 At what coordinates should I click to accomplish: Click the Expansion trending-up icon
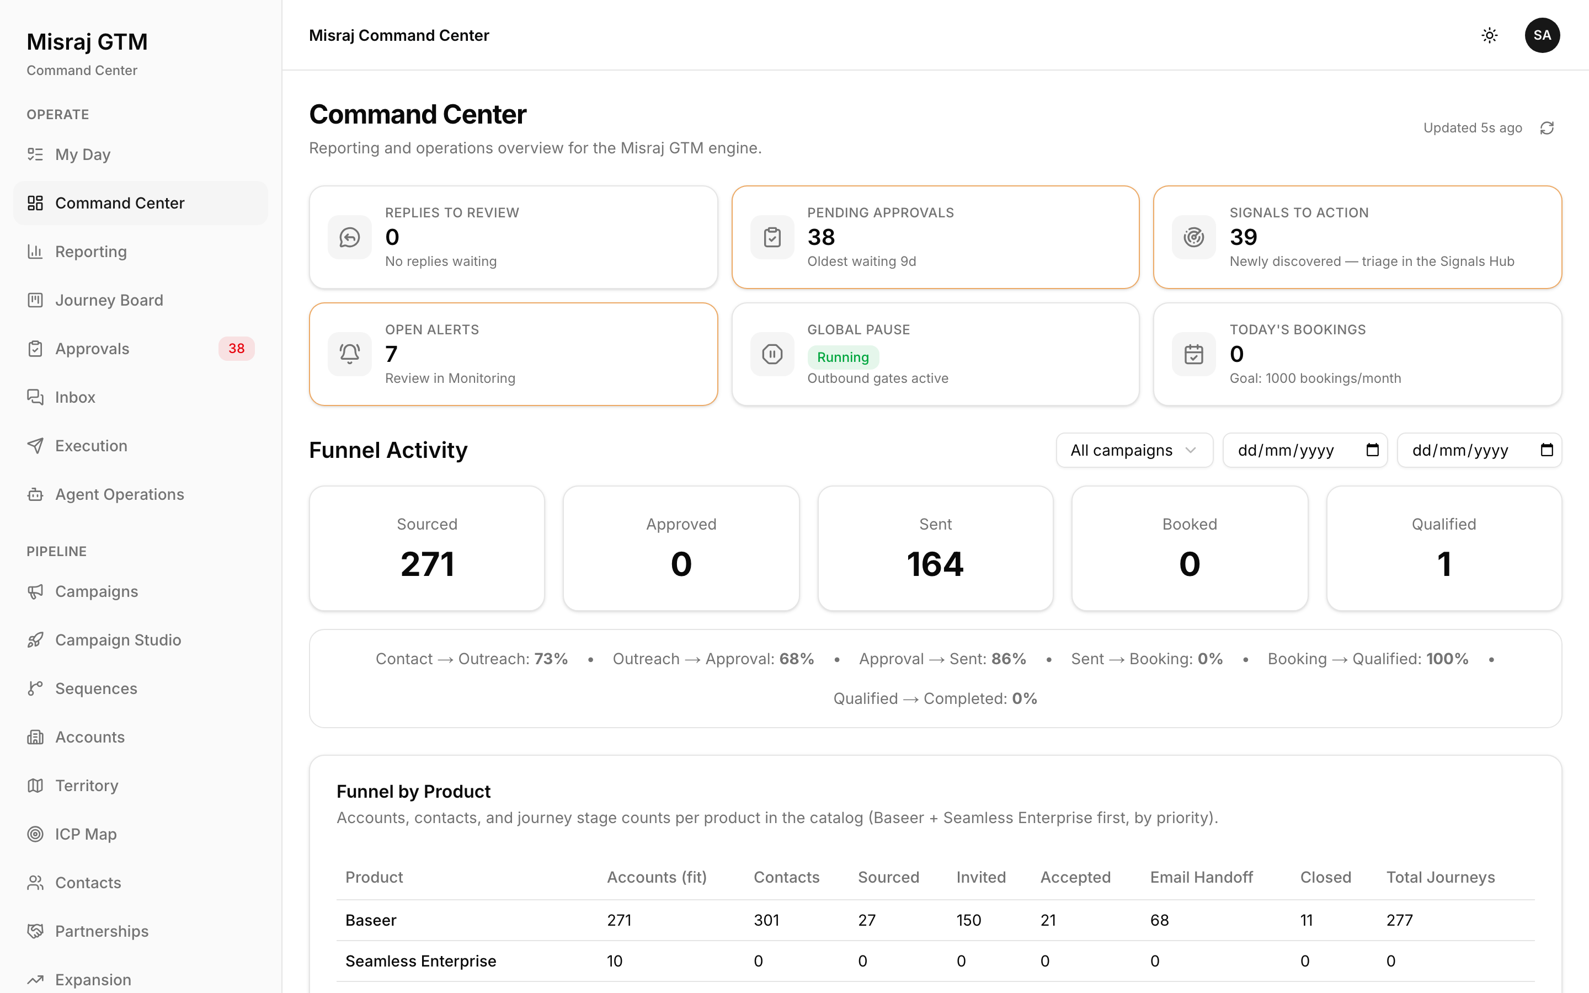pos(35,980)
